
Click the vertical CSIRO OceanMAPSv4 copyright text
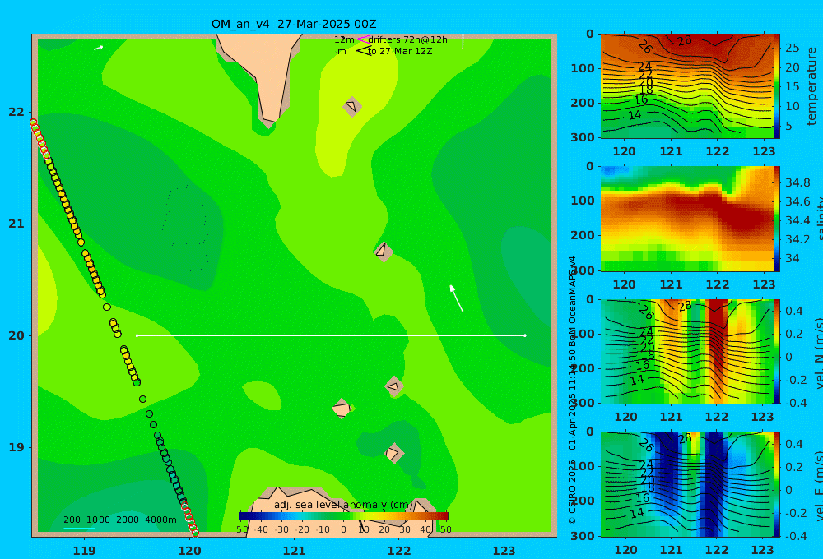pyautogui.click(x=572, y=390)
